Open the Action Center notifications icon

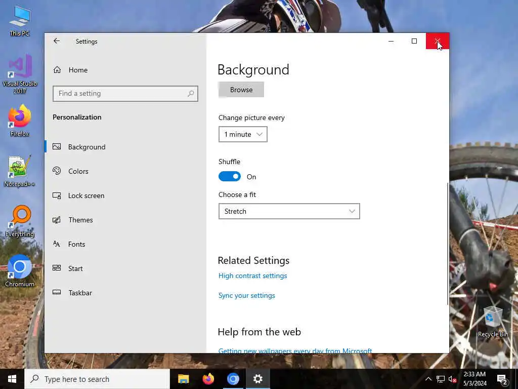coord(502,379)
